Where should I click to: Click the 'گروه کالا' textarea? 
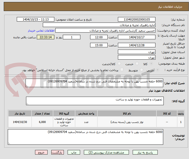pyautogui.click(x=95, y=101)
